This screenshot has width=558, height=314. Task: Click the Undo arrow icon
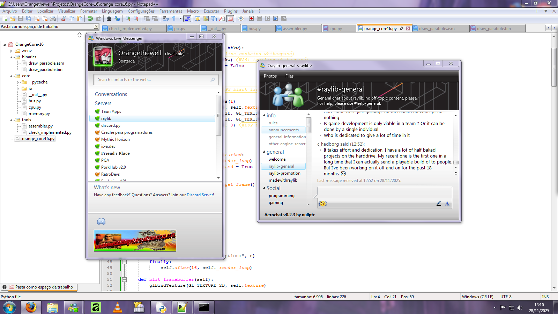click(90, 19)
